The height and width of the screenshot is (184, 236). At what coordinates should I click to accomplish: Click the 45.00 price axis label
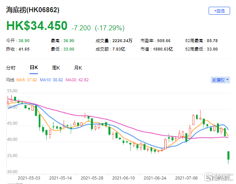coord(12,123)
